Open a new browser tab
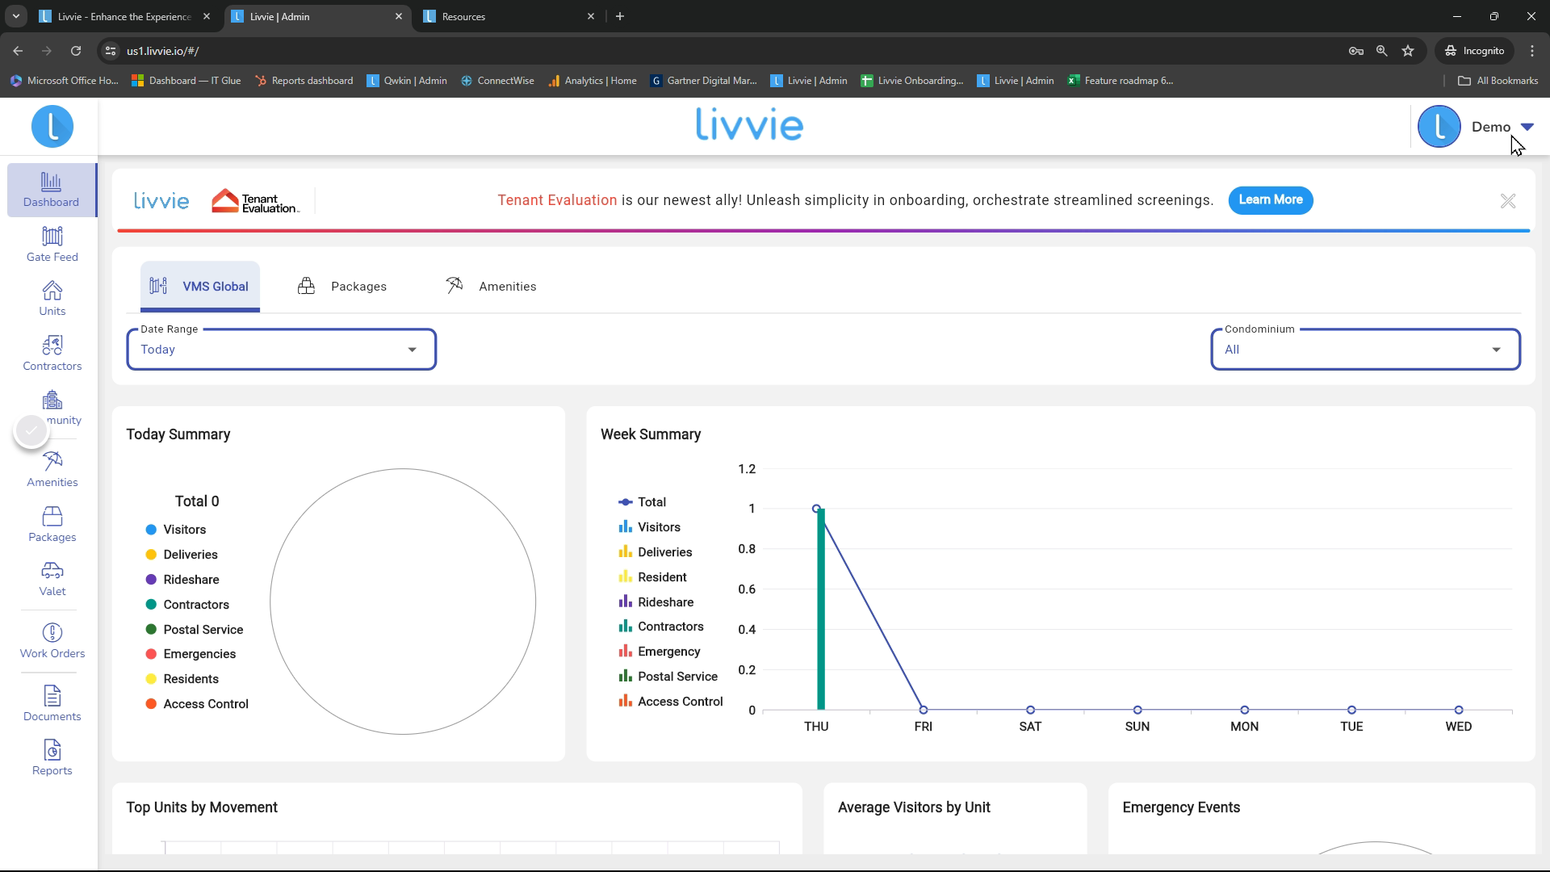The height and width of the screenshot is (872, 1550). pos(619,16)
